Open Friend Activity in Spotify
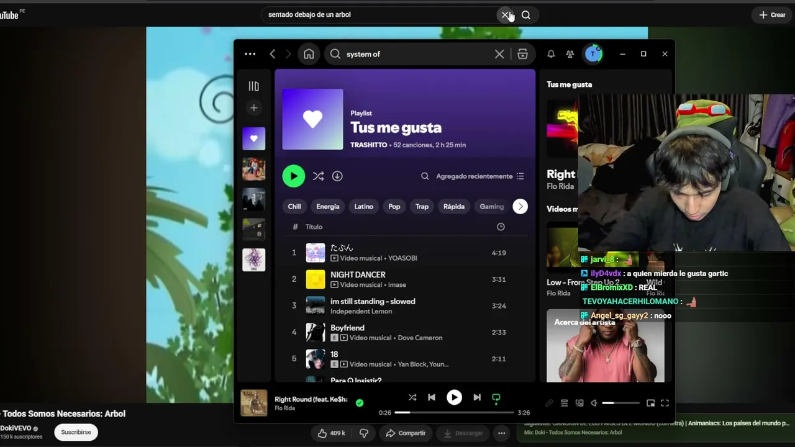 (570, 54)
